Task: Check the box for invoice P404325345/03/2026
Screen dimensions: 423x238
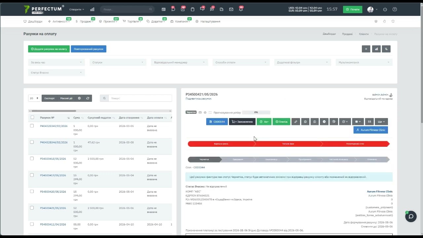Action: pyautogui.click(x=32, y=126)
